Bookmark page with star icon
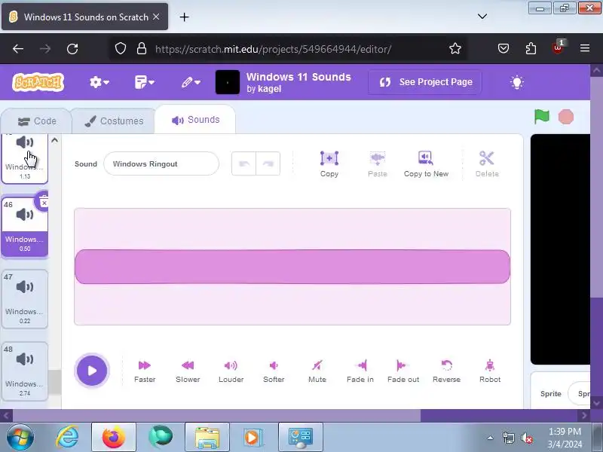The image size is (603, 452). tap(455, 48)
